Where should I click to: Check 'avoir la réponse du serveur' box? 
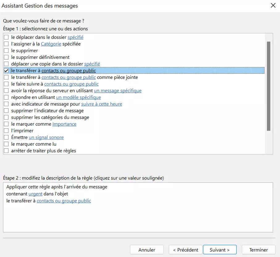pos(6,91)
